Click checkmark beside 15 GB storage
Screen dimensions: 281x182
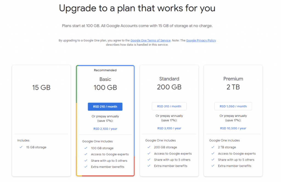point(21,147)
